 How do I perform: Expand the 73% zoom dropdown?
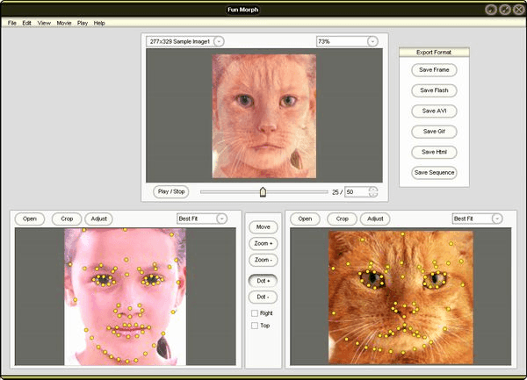[373, 41]
